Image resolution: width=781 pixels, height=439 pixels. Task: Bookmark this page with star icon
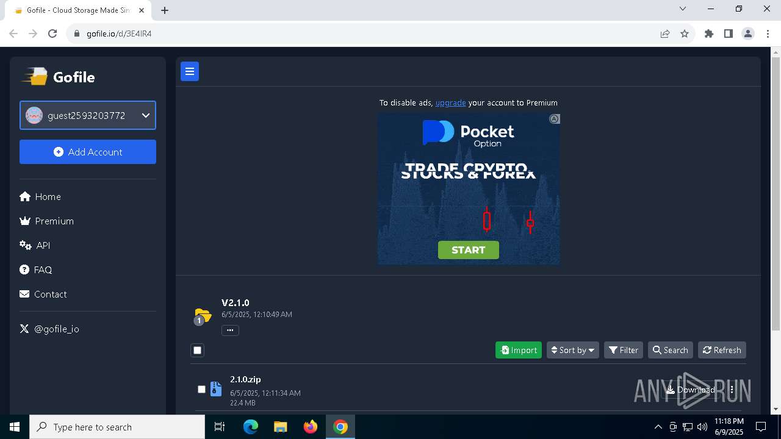coord(685,34)
